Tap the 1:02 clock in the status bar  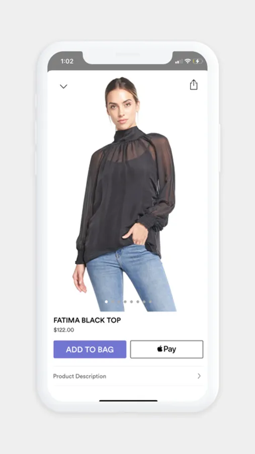point(67,61)
